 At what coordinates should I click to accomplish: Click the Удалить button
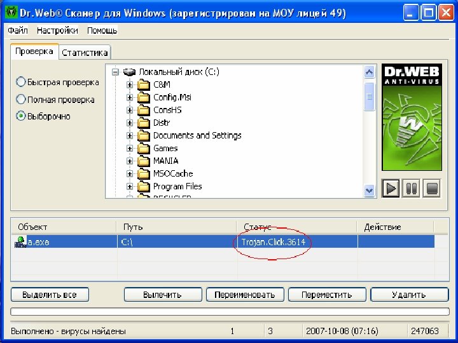[409, 295]
